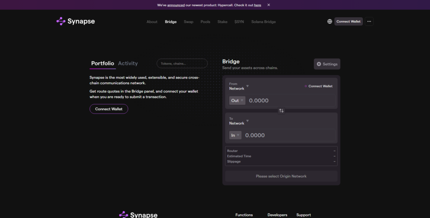
Task: Click the outlined Connect Wallet button under Portfolio
Action: tap(109, 109)
